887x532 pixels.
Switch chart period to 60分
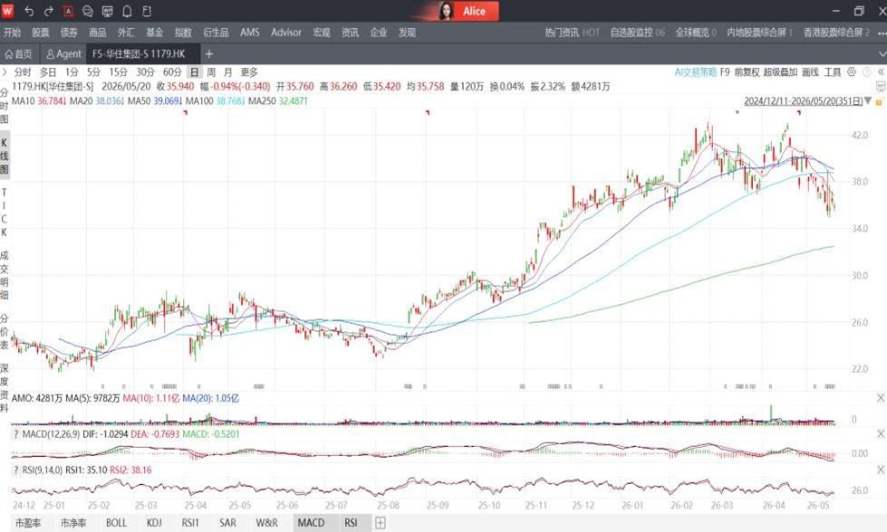[172, 71]
